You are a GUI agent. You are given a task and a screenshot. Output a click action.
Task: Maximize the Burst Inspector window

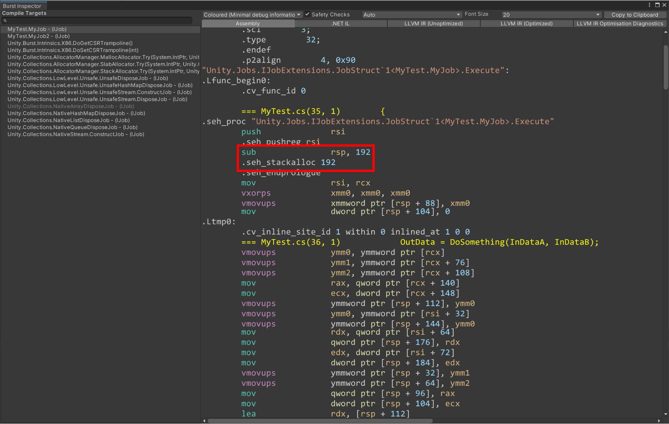pos(657,5)
